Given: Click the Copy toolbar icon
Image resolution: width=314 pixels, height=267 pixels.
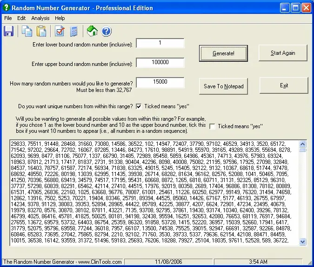Looking at the screenshot, I should (x=27, y=31).
